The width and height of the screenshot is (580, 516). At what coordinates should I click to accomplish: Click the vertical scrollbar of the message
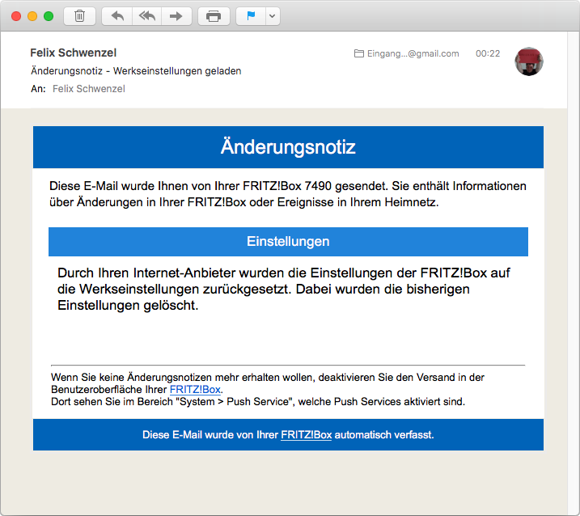(x=573, y=273)
